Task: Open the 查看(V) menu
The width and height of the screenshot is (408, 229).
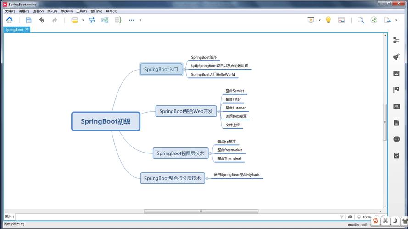Action: [38, 11]
